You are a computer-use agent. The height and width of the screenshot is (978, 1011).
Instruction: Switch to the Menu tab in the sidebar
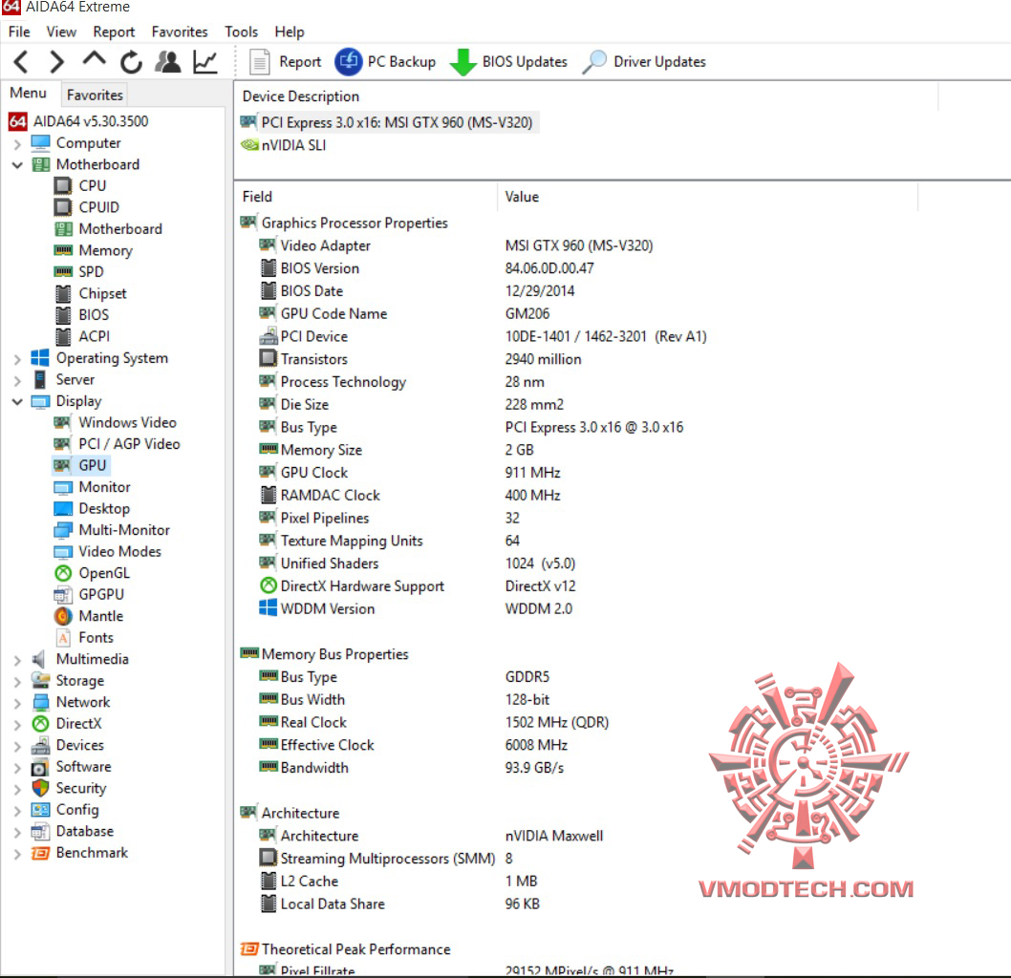pyautogui.click(x=29, y=94)
